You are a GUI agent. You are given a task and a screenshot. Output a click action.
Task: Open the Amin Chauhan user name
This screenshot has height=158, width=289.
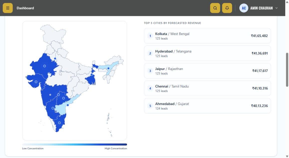pyautogui.click(x=261, y=8)
